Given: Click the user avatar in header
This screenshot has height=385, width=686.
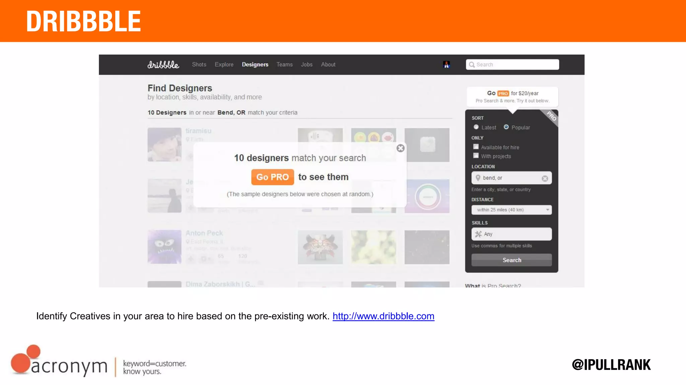Looking at the screenshot, I should (x=446, y=65).
